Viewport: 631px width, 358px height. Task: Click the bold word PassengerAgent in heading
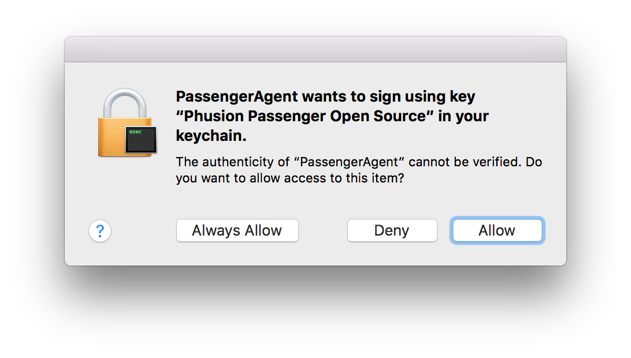237,97
